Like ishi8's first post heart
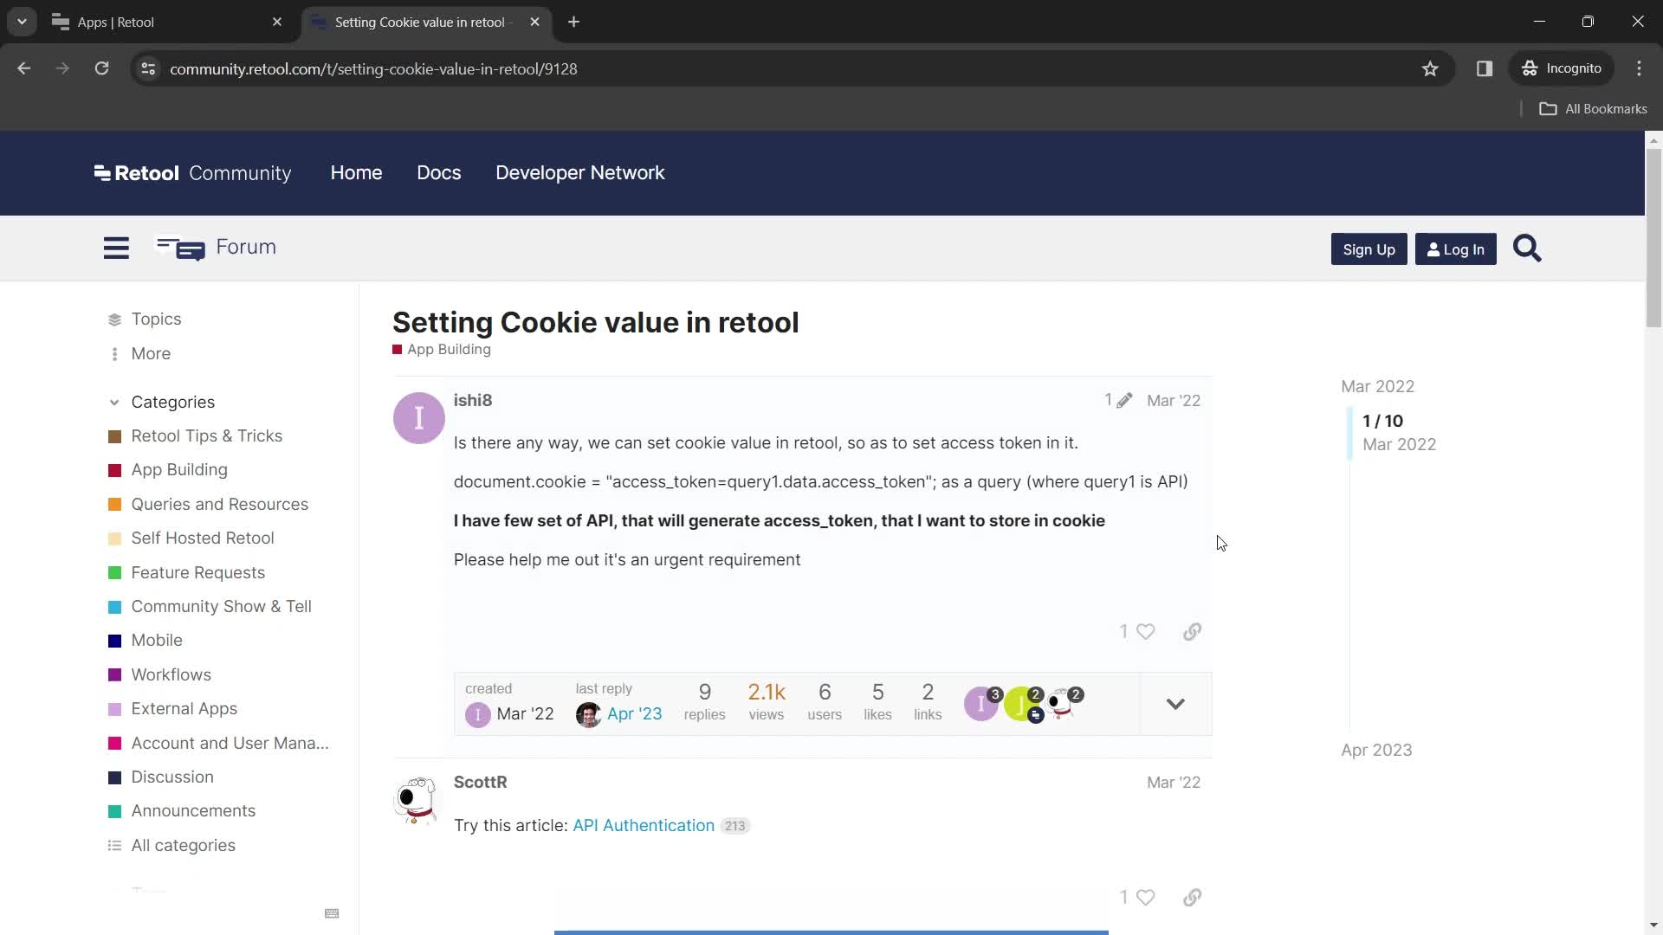Image resolution: width=1663 pixels, height=935 pixels. click(1145, 632)
